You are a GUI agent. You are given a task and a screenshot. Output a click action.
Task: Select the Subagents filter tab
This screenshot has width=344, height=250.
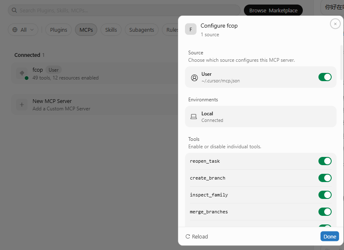click(141, 30)
